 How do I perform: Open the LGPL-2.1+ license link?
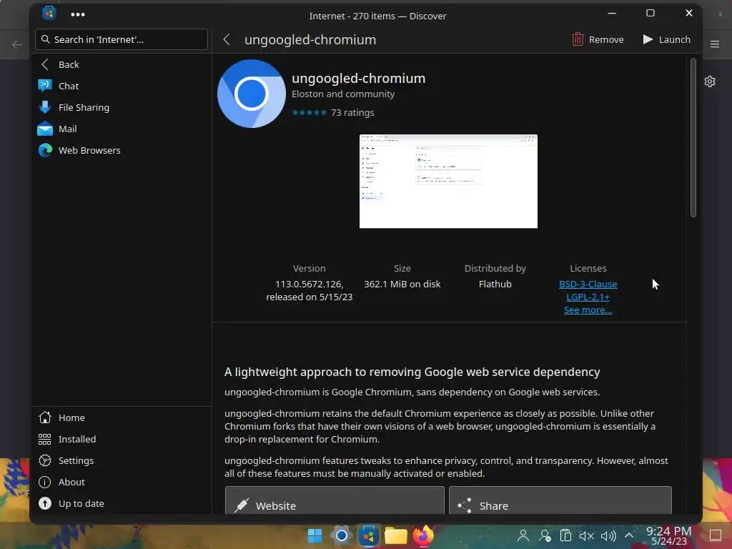click(x=588, y=297)
